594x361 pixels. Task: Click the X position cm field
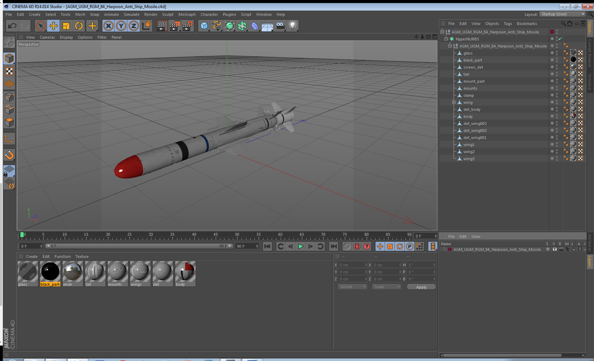click(x=353, y=265)
